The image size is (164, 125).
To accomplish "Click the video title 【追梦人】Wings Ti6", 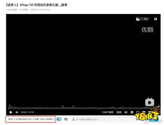I will [37, 5].
